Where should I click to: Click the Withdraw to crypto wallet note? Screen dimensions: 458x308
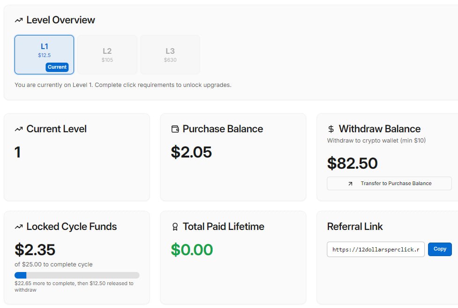376,140
